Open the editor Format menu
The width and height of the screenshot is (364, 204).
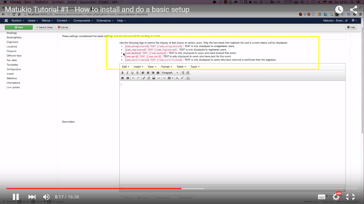[167, 67]
